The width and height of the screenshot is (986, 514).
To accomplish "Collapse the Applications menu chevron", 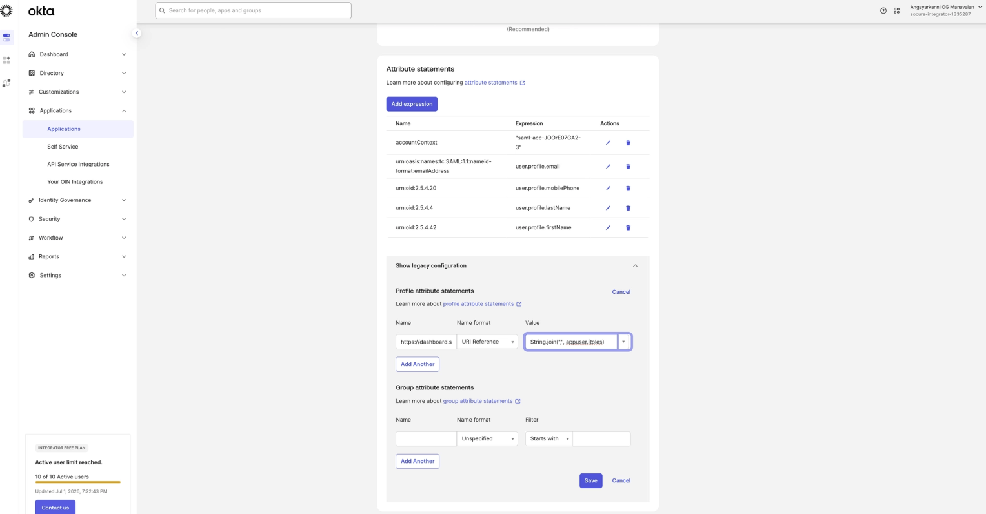I will tap(124, 110).
